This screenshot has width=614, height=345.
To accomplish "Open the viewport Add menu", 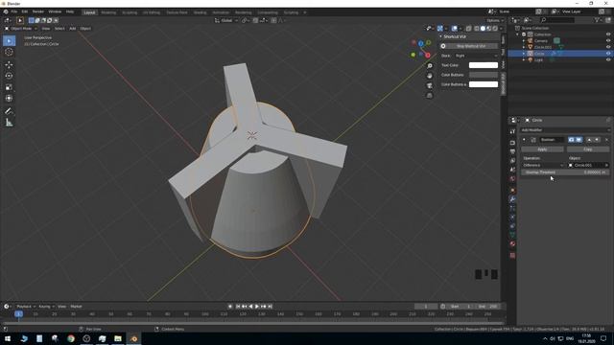I will coord(73,29).
